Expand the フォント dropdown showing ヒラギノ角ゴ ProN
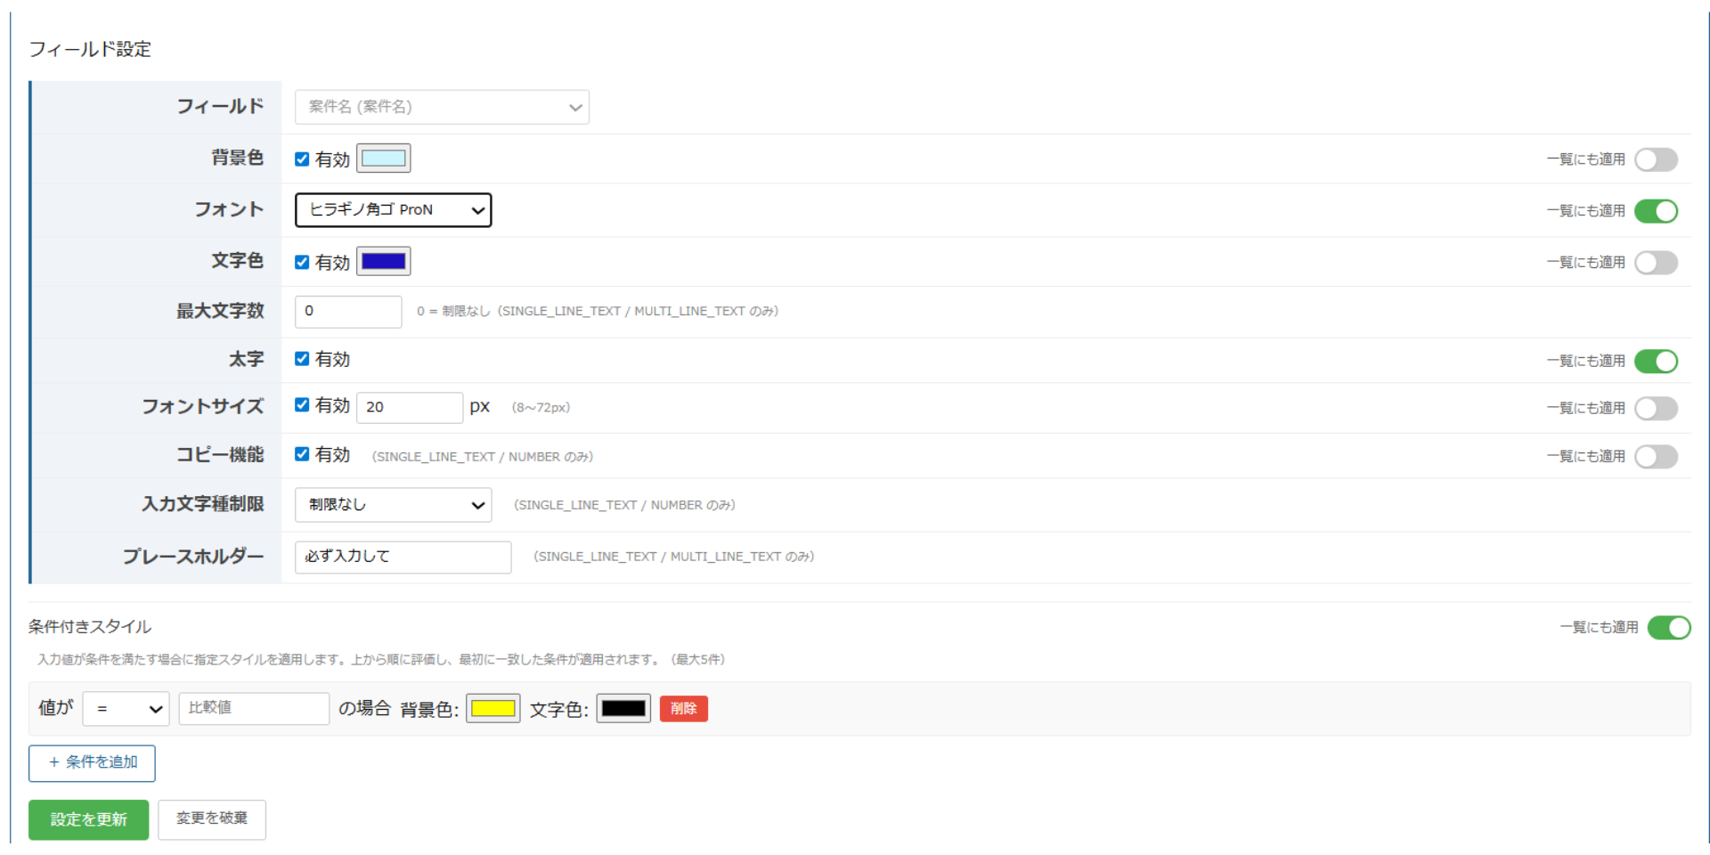 point(393,210)
